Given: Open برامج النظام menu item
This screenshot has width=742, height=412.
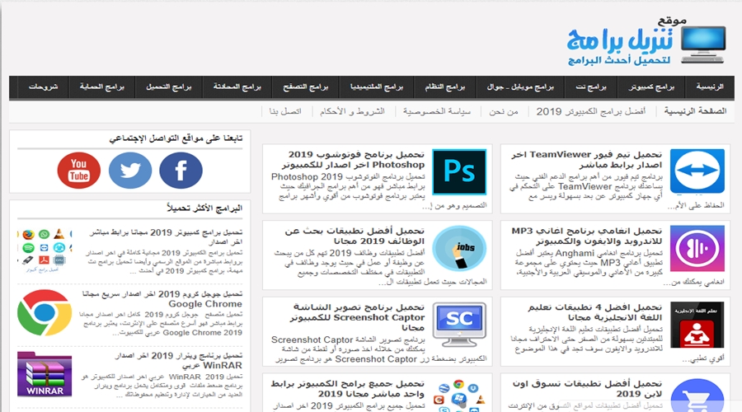Looking at the screenshot, I should point(445,87).
